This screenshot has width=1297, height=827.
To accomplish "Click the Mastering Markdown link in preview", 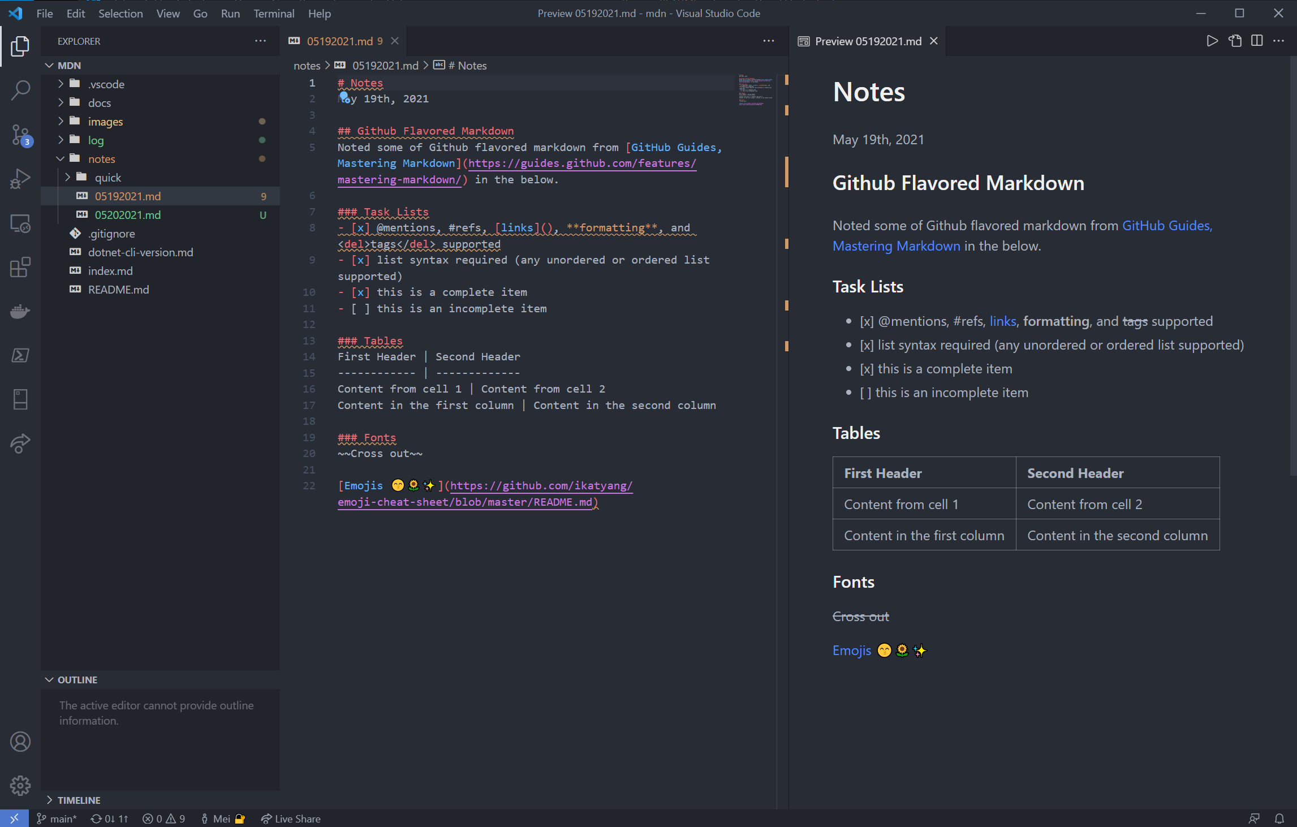I will click(896, 246).
